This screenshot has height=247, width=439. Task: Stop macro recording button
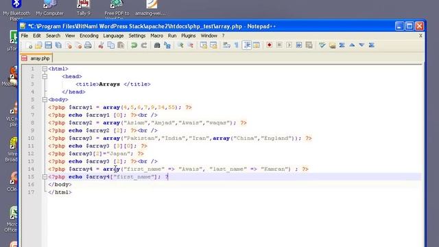click(279, 45)
